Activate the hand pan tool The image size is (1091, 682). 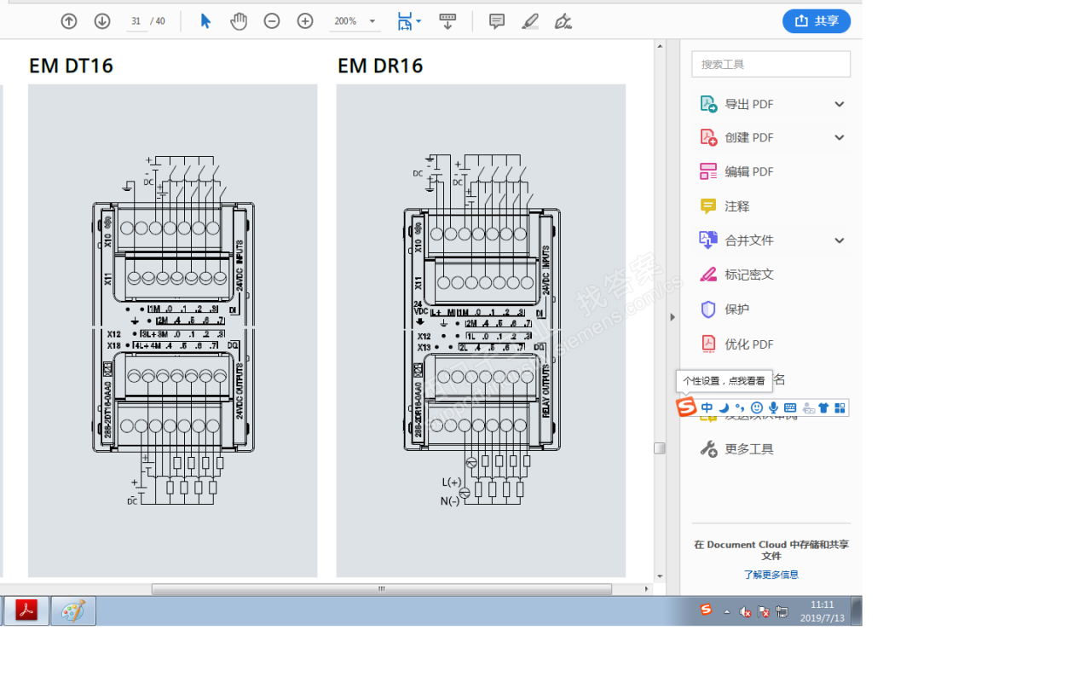tap(239, 21)
